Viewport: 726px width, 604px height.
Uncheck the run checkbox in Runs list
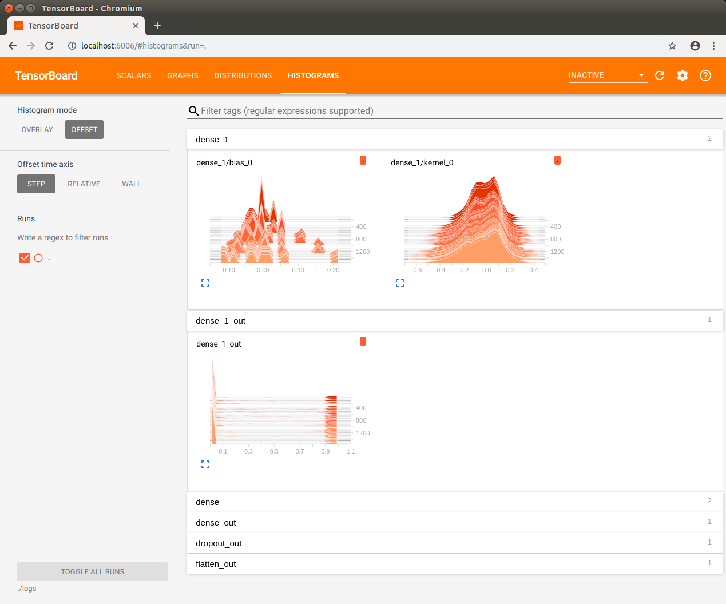pos(25,258)
